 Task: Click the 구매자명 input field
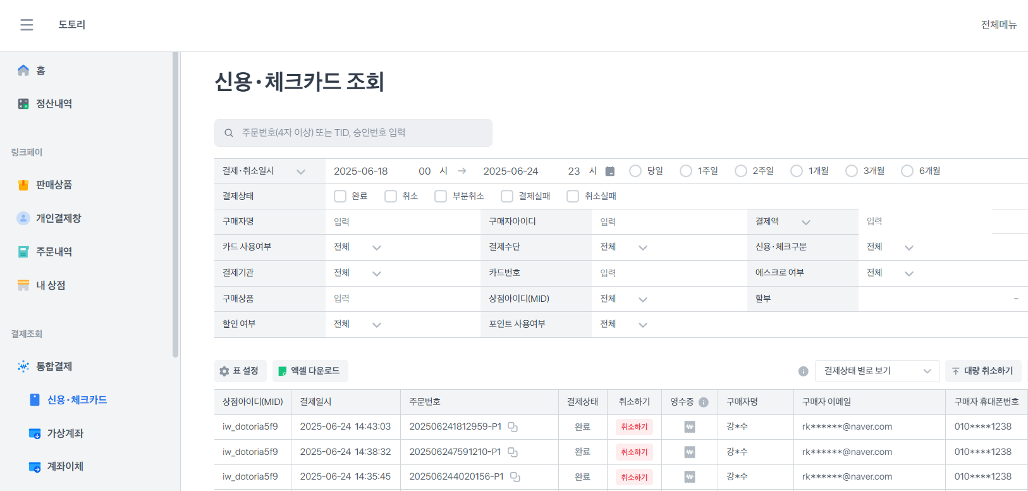coord(403,222)
